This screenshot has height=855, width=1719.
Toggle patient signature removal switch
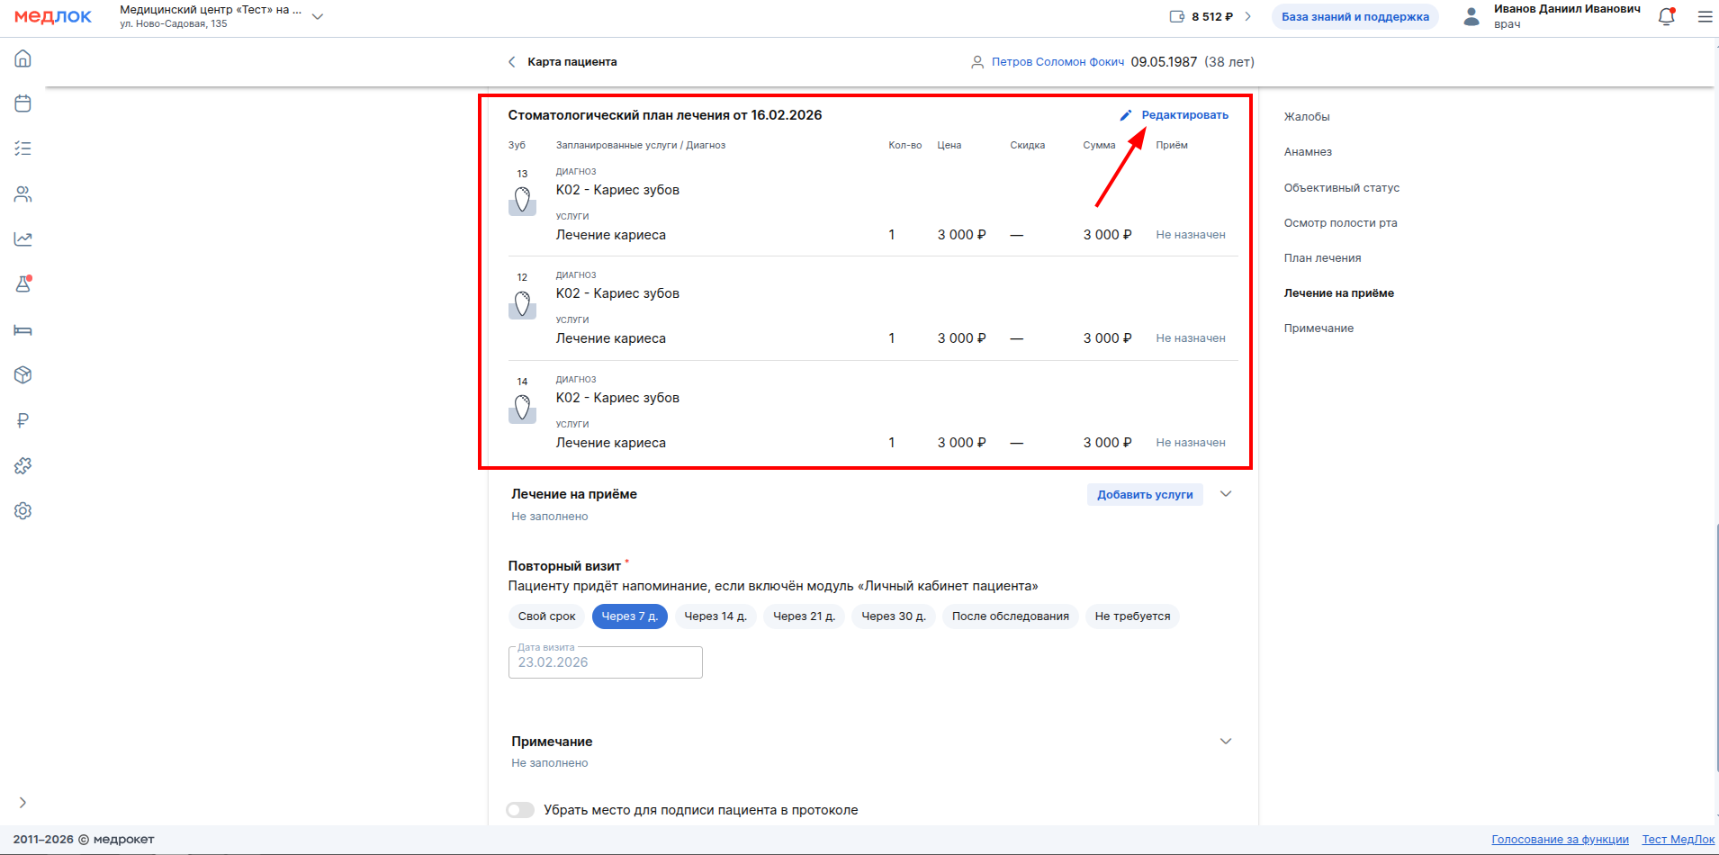coord(520,810)
